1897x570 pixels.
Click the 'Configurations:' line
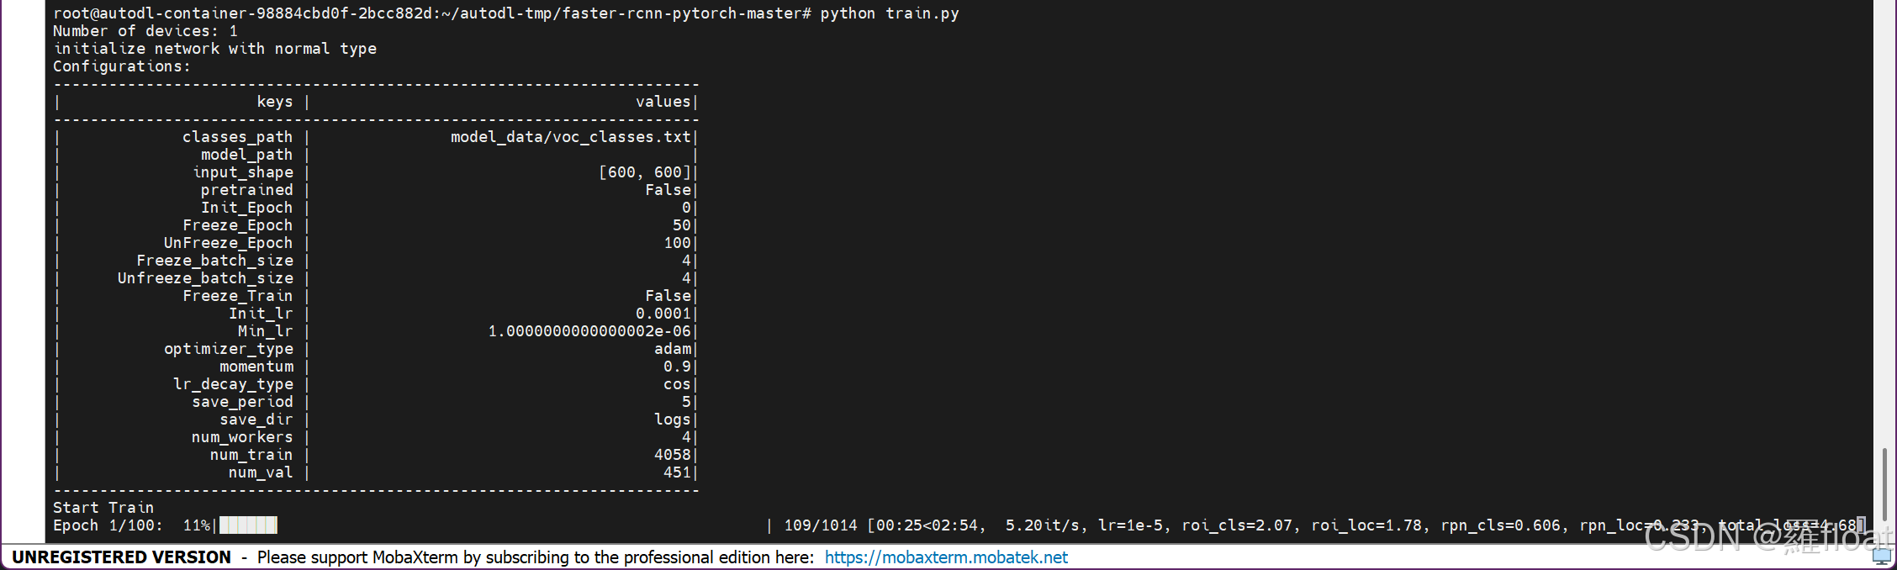(x=122, y=66)
